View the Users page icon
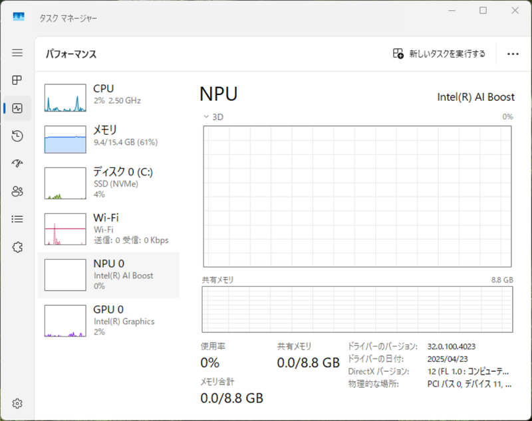Viewport: 532px width, 421px height. [17, 191]
